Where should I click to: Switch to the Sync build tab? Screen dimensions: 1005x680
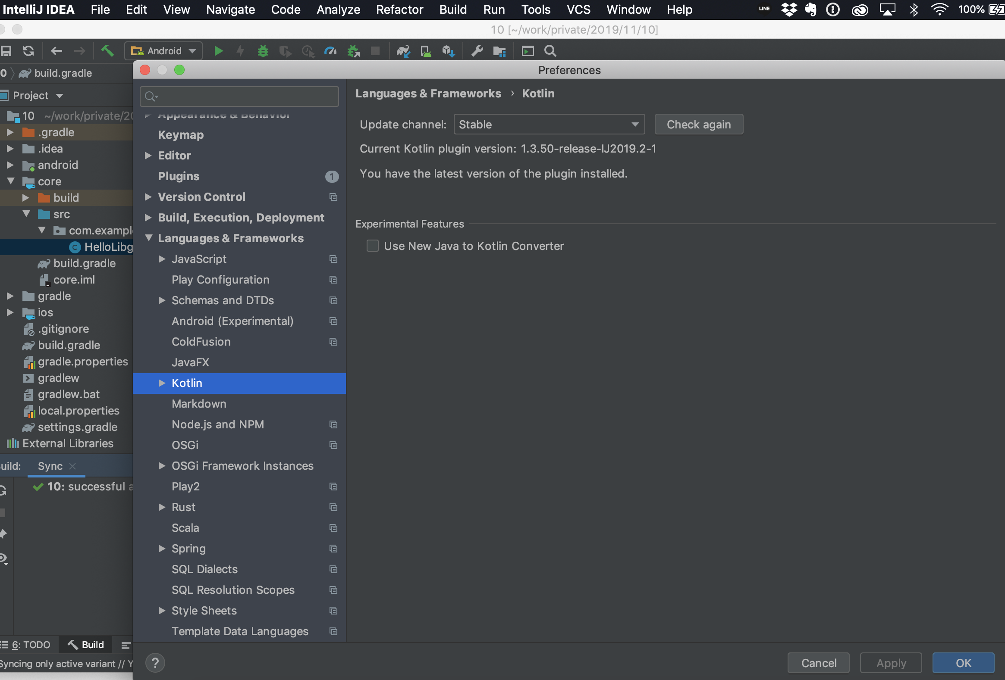[50, 466]
